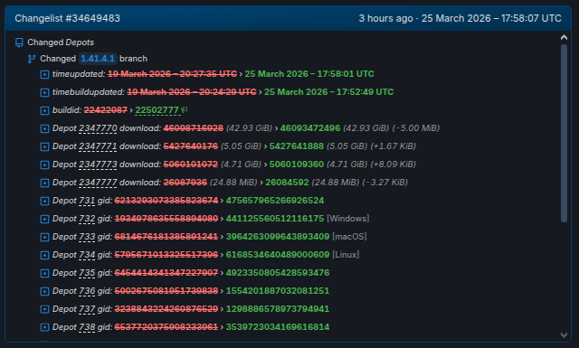
Task: Click the row icon for Depot 737
Action: [x=44, y=310]
